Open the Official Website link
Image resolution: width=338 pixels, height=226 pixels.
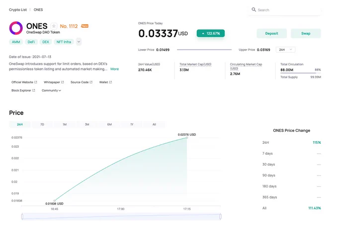coord(22,82)
